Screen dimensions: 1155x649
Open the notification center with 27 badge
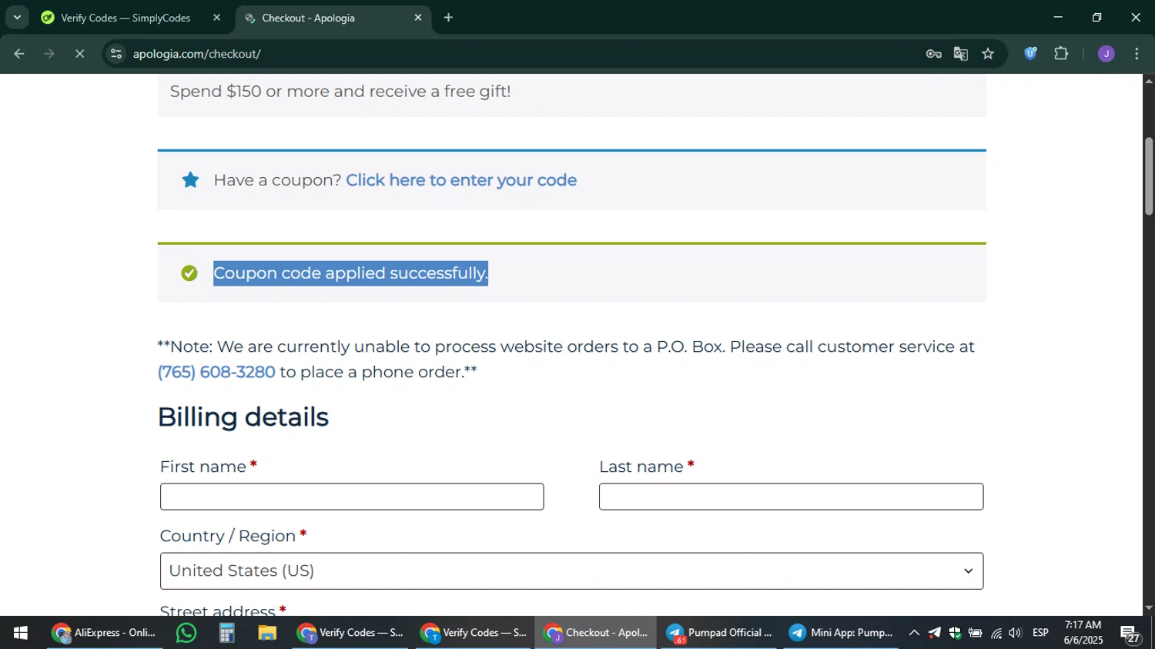point(1130,634)
